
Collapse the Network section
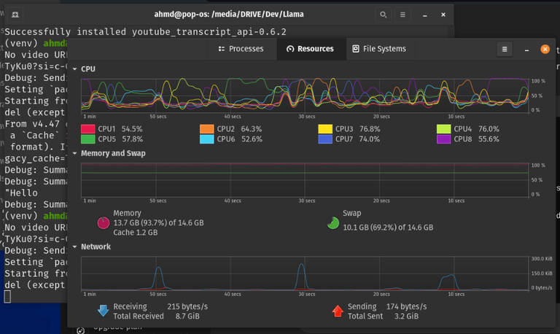74,247
